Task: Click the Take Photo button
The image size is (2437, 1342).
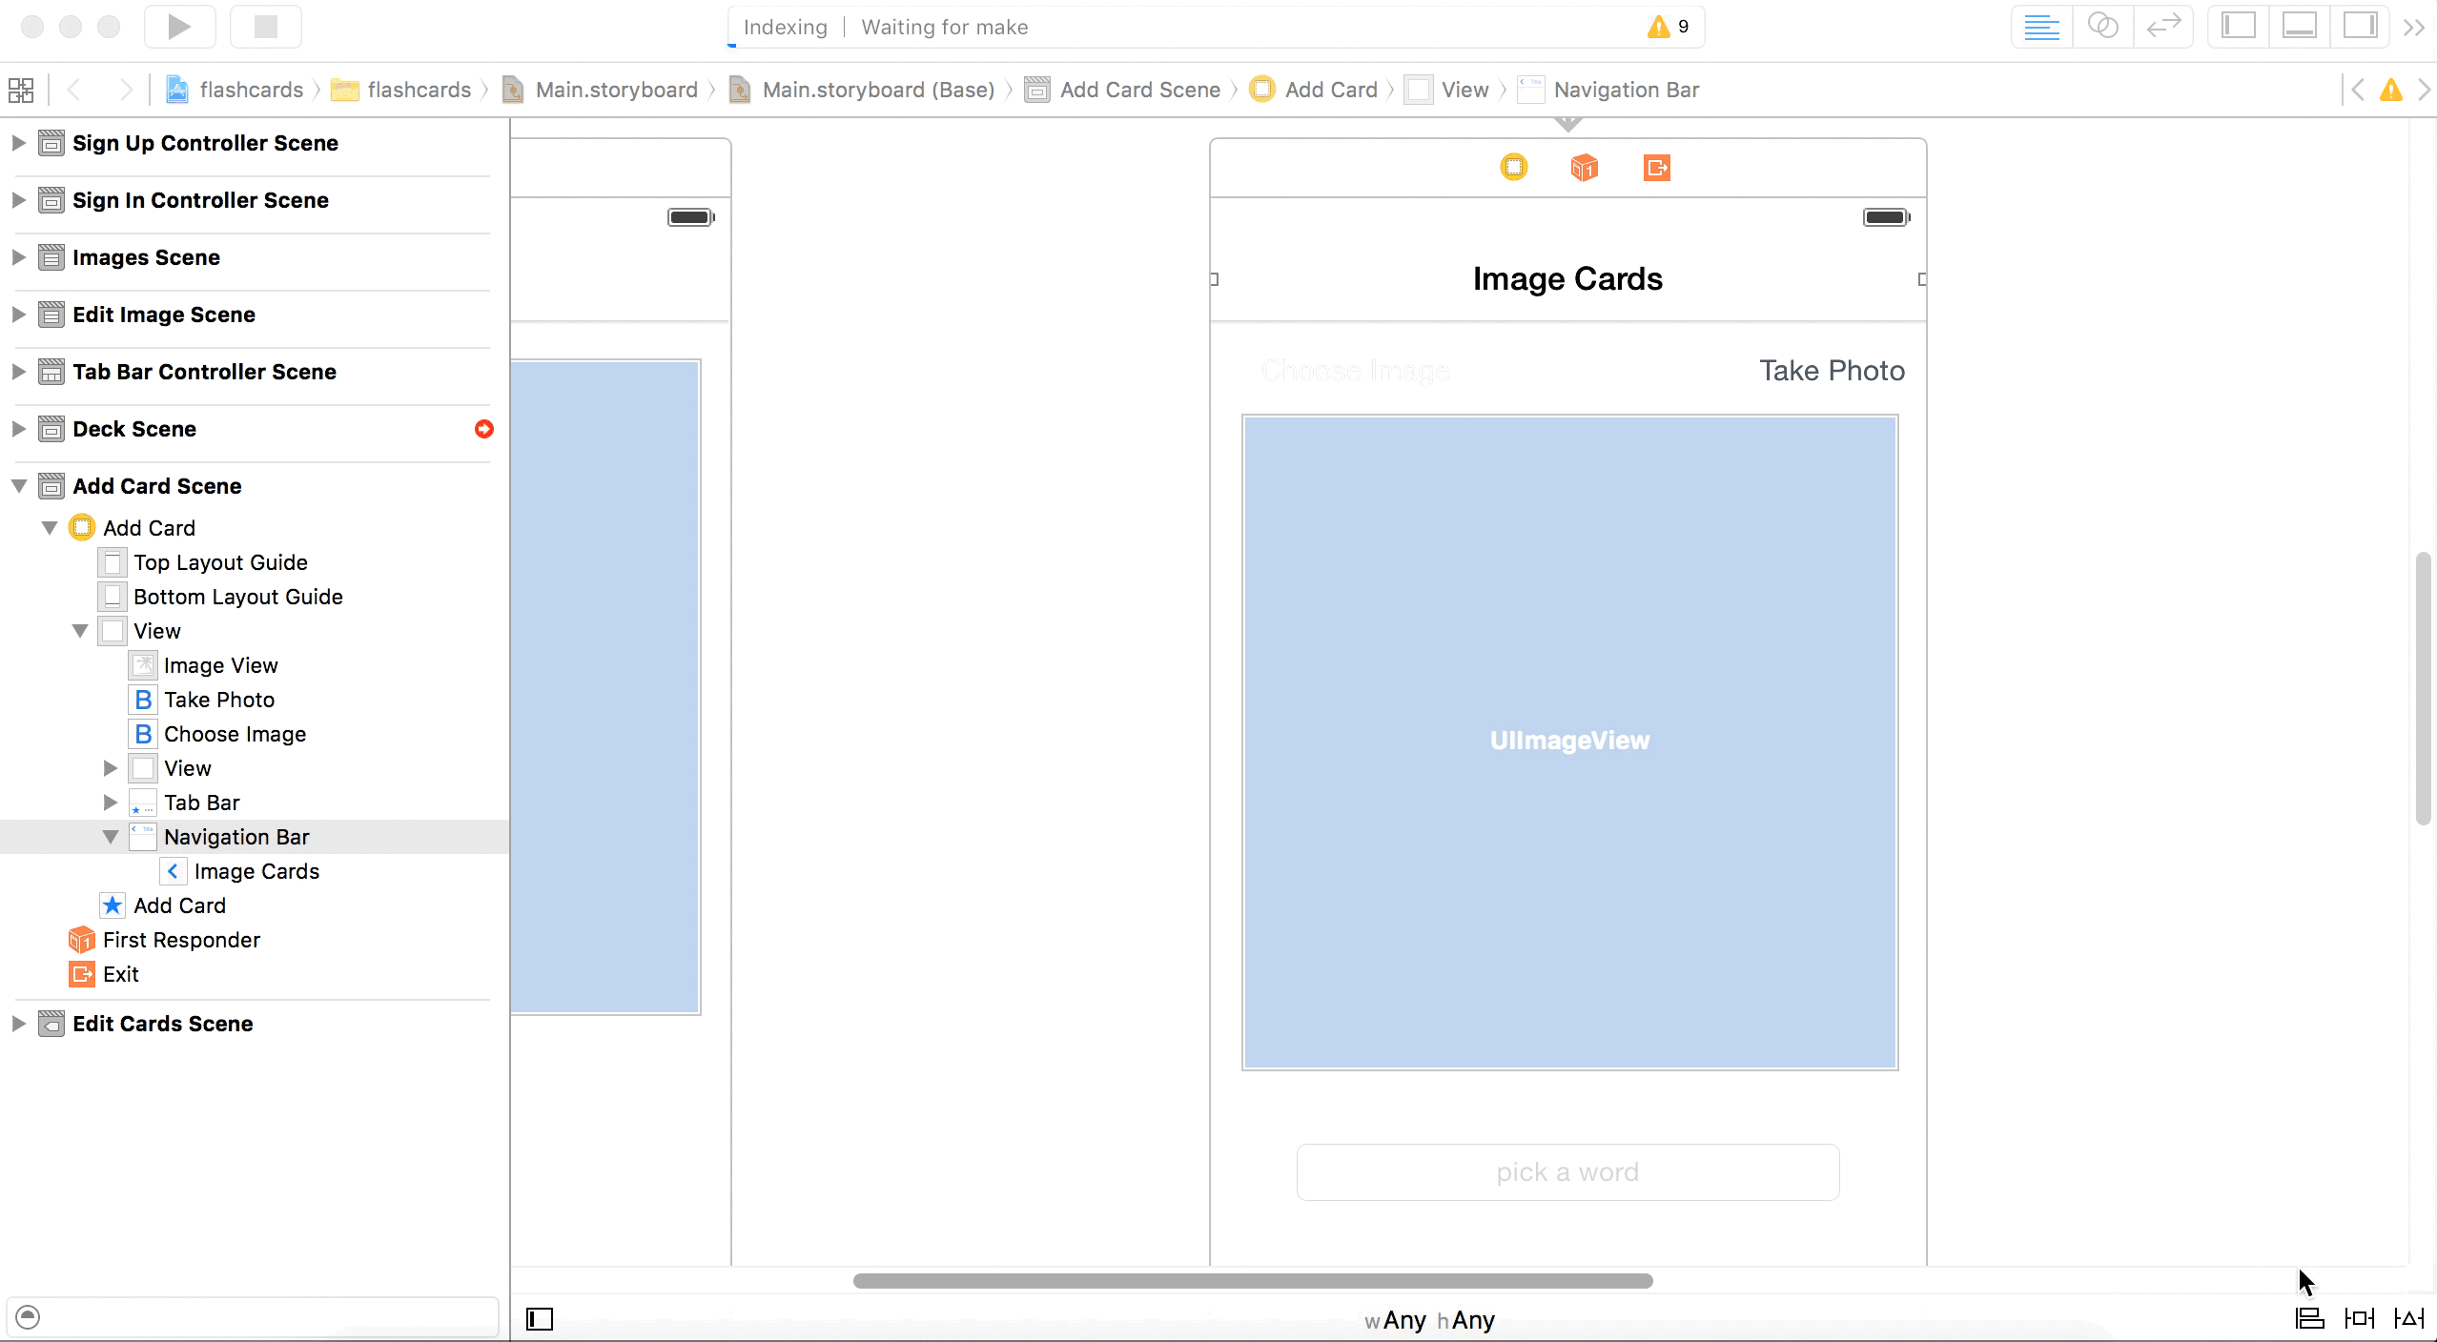Action: (1832, 369)
